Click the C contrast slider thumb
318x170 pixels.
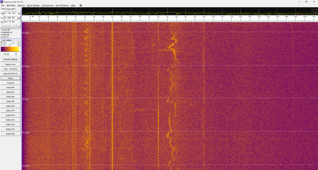[9, 45]
